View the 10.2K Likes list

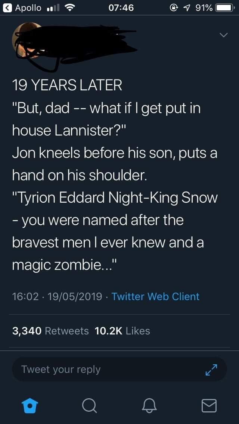click(122, 331)
